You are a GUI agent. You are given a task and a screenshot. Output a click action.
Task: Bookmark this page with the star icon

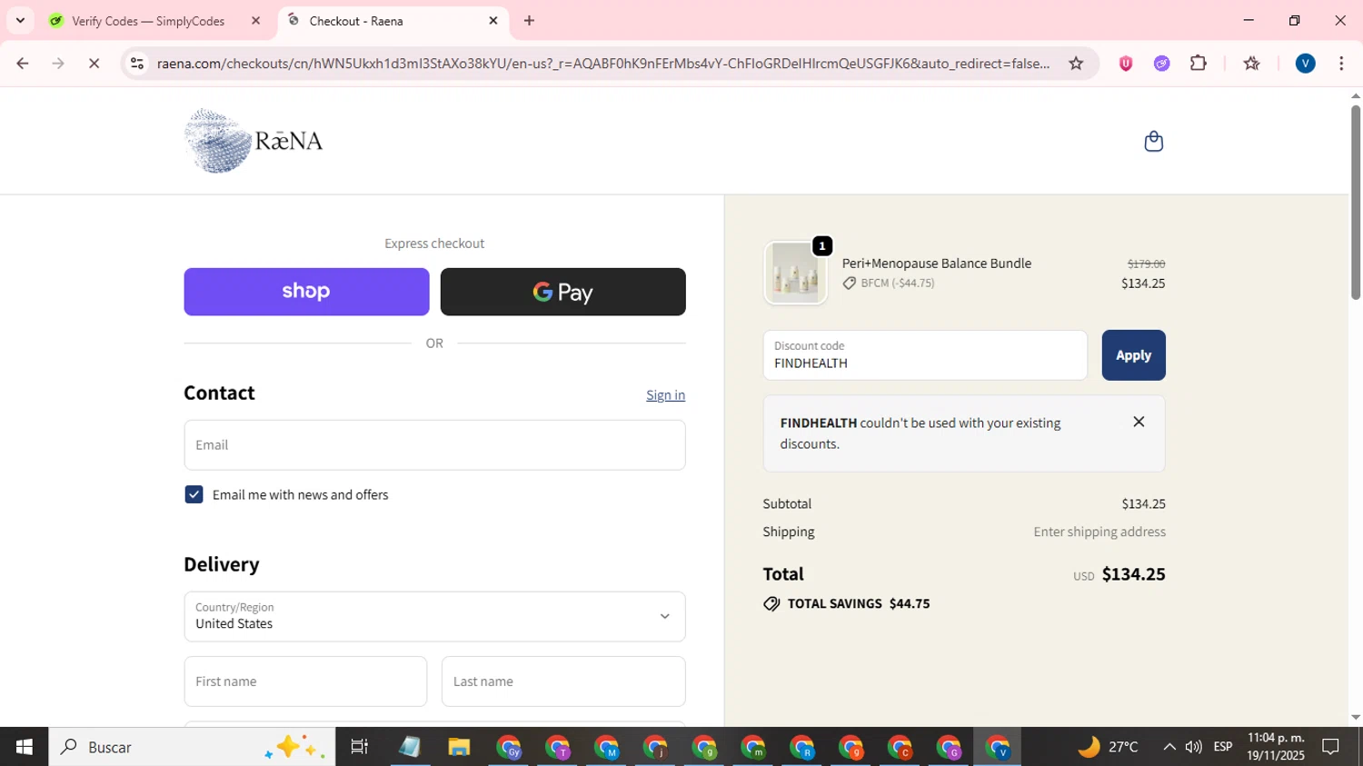pyautogui.click(x=1076, y=64)
